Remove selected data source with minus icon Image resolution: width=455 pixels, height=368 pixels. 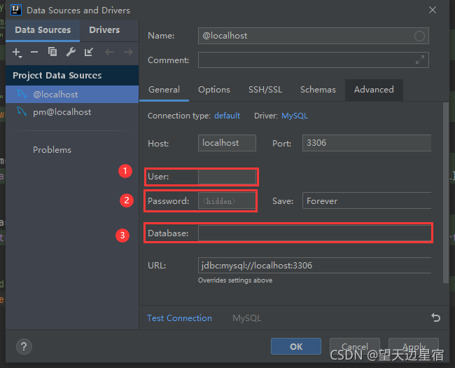tap(34, 52)
